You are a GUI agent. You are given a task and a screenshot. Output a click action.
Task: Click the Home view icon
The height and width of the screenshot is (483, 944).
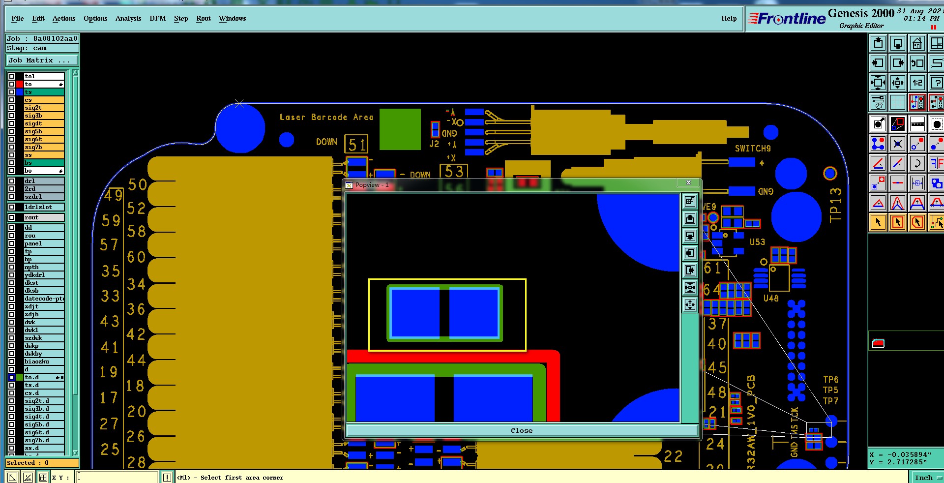[917, 43]
